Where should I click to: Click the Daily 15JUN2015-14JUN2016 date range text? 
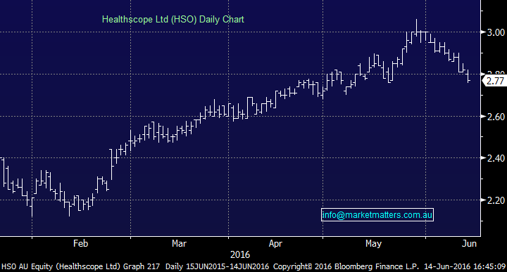[x=218, y=266]
